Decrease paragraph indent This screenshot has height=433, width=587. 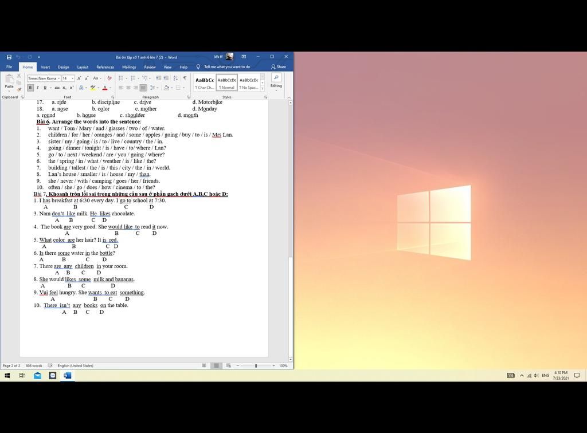click(158, 78)
